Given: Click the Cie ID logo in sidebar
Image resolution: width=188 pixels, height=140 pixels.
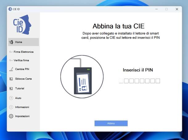Looking at the screenshot, I should pyautogui.click(x=22, y=25).
